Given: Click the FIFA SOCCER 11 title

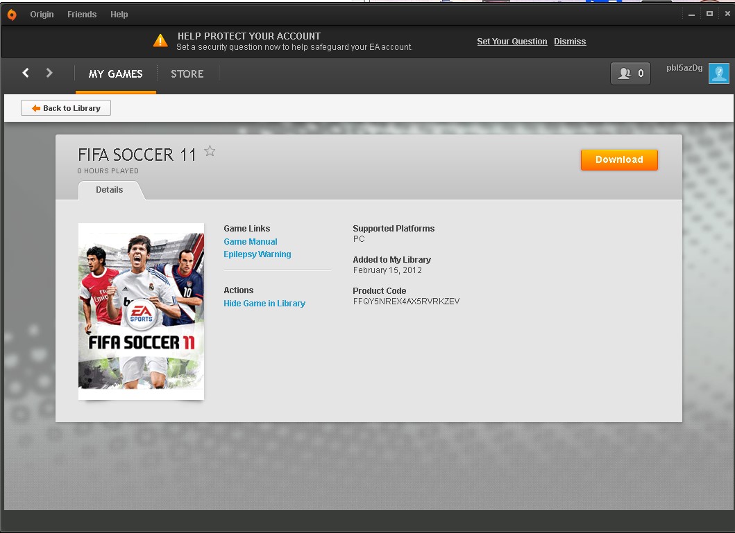Looking at the screenshot, I should (x=137, y=155).
